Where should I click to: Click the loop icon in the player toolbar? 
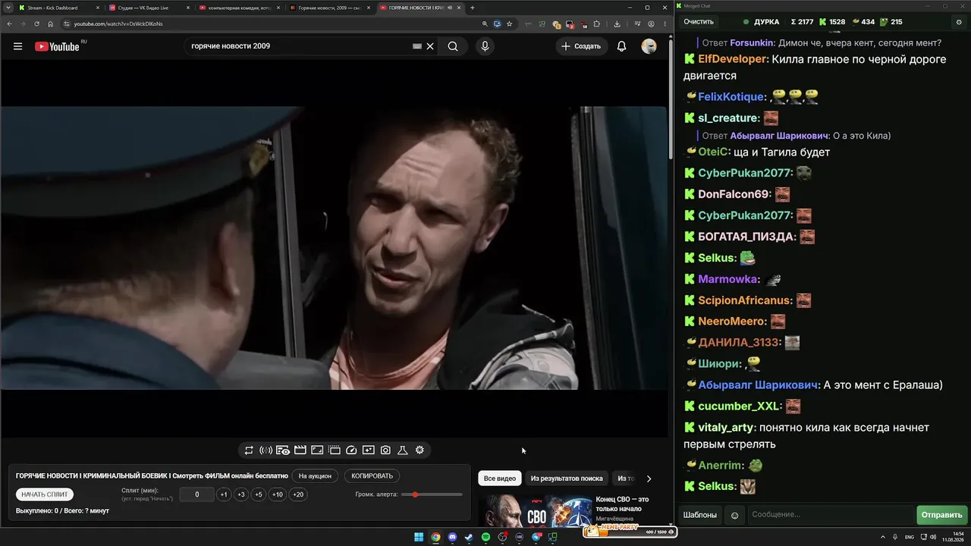(x=249, y=450)
